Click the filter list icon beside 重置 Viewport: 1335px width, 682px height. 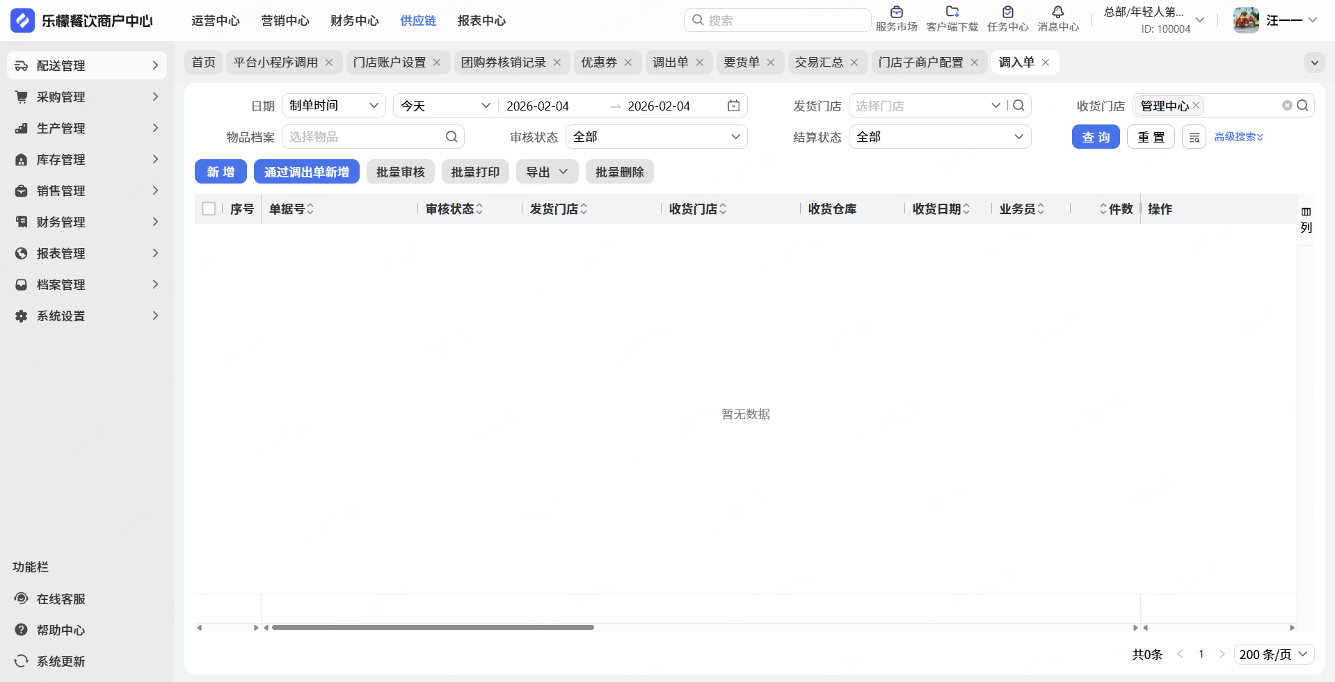1194,137
